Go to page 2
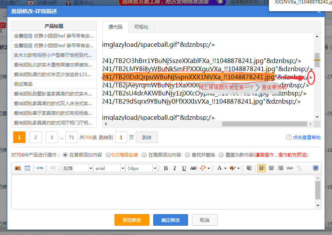Image resolution: width=332 pixels, height=235 pixels. (36, 137)
